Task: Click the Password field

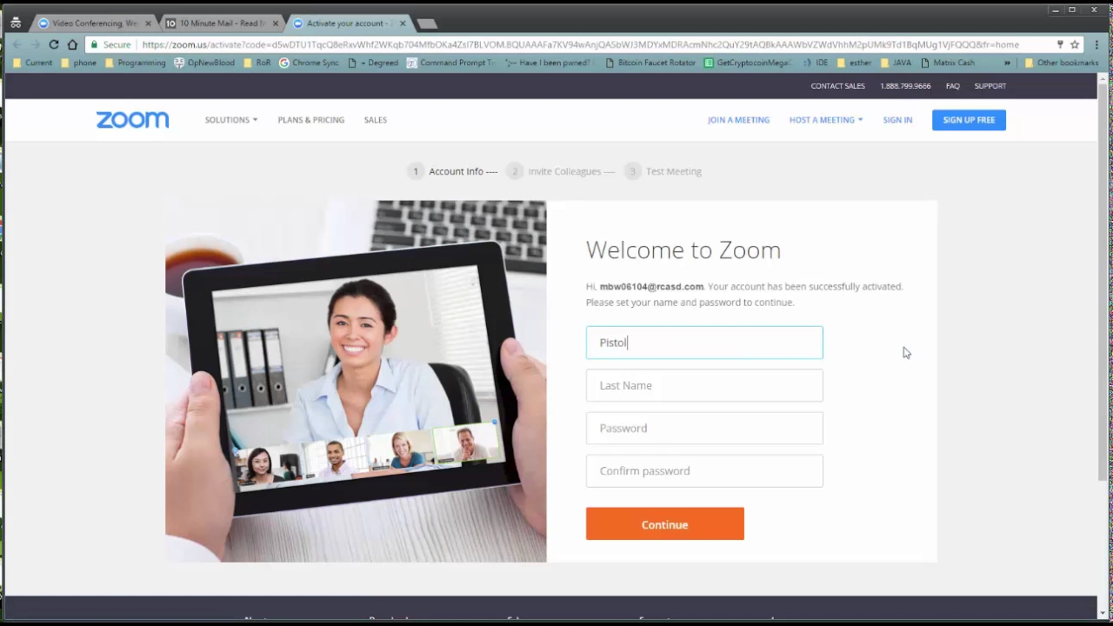Action: click(x=704, y=428)
